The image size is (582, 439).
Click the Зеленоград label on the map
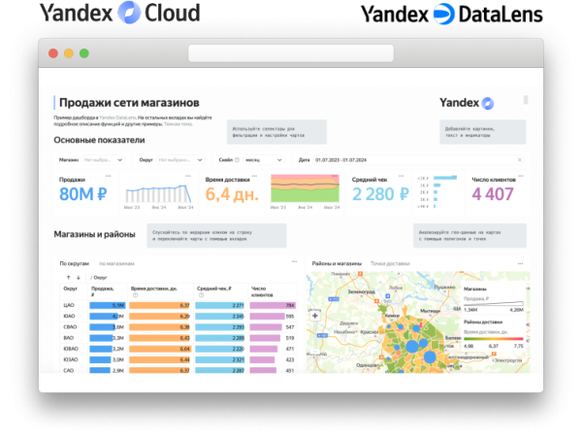(x=362, y=291)
